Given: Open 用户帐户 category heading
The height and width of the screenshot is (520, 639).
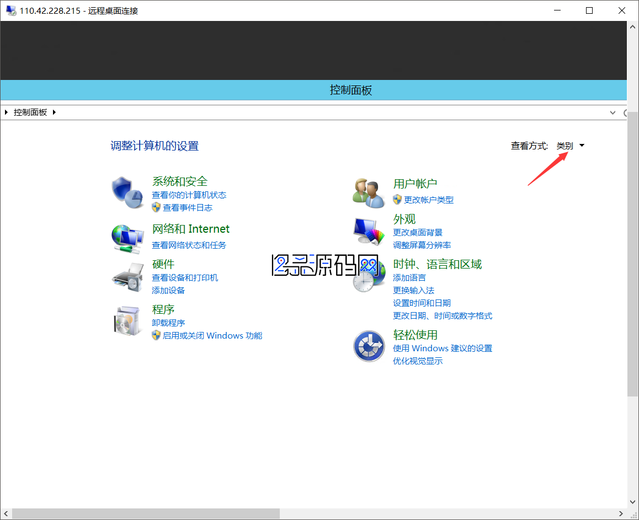Looking at the screenshot, I should point(416,184).
